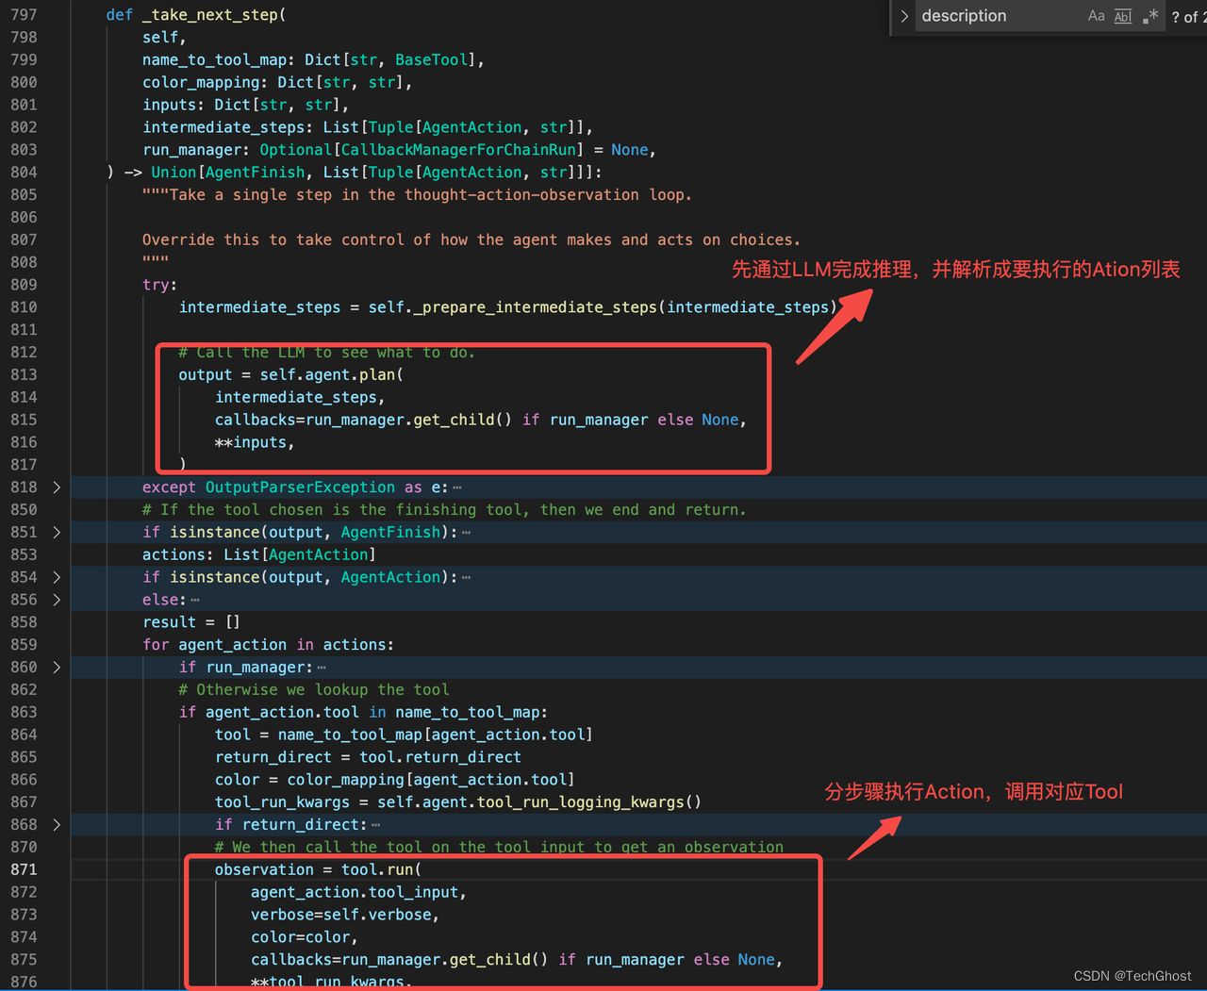Unfold the isinstance AgentFinish block at line 851
This screenshot has width=1207, height=991.
57,533
